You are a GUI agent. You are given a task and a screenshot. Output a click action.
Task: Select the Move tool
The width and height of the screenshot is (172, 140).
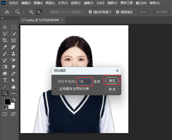coord(5,27)
